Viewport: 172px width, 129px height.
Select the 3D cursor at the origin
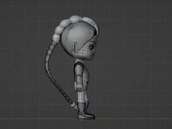81,119
